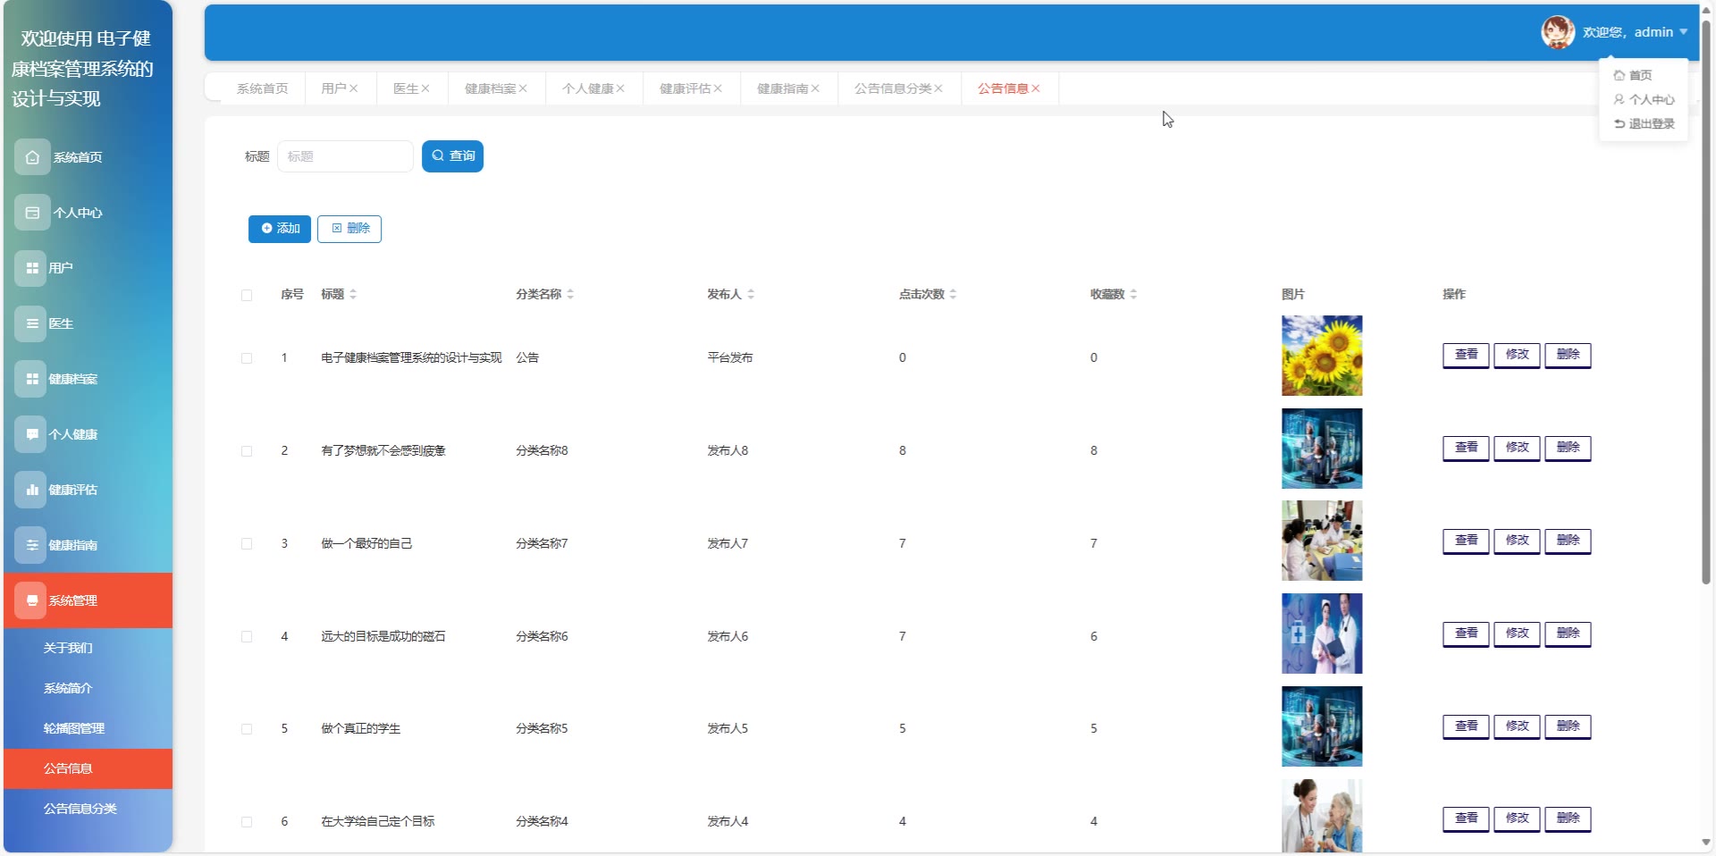Click the sunflower thumbnail in row 1
1716x856 pixels.
coord(1321,356)
